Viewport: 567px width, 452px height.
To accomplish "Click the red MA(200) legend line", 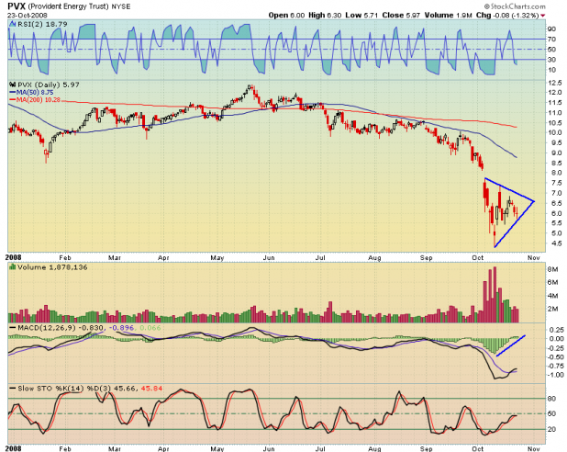I will [x=12, y=99].
